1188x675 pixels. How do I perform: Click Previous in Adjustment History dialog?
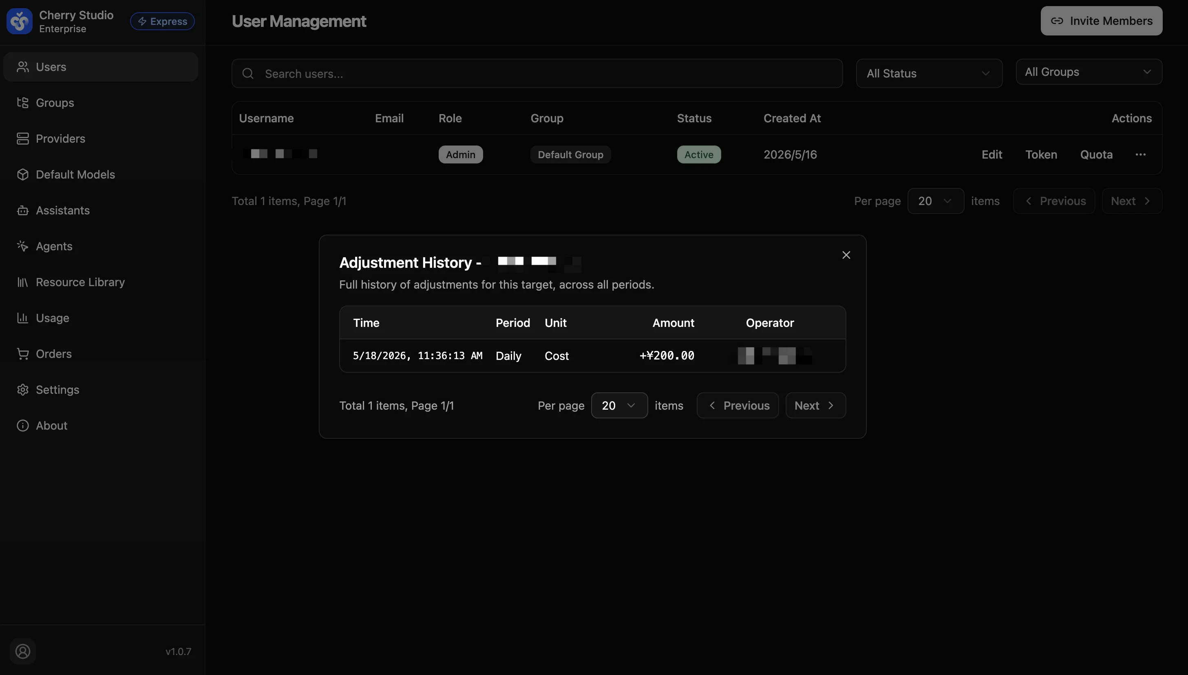click(737, 405)
